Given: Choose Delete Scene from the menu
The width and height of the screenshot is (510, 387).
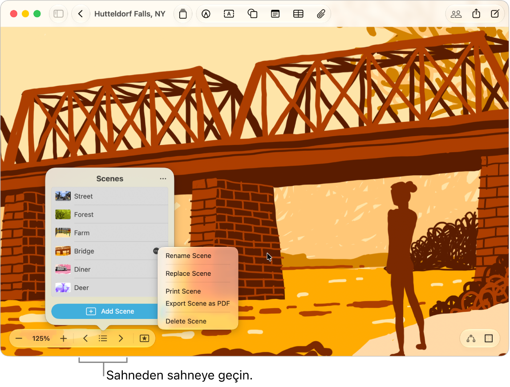Looking at the screenshot, I should [198, 321].
